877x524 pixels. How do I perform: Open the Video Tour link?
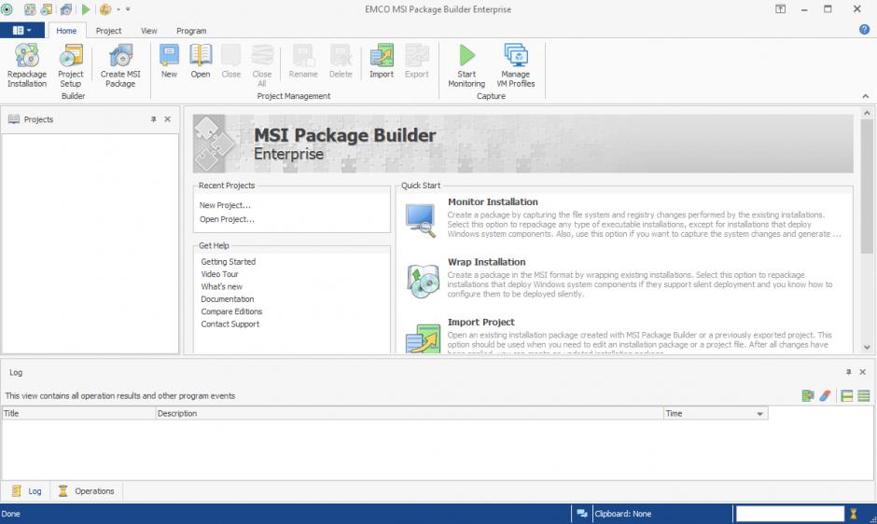pos(219,274)
